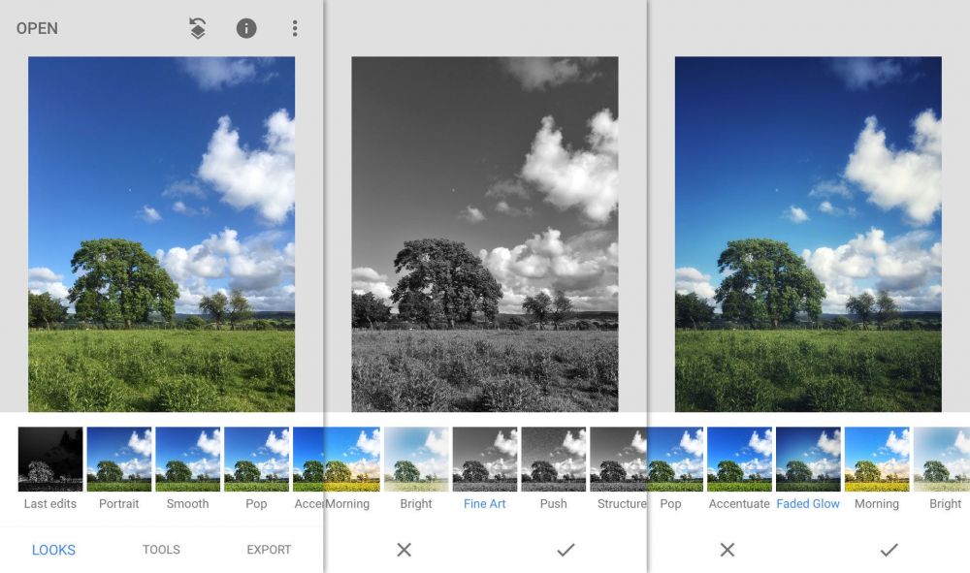Open the edit history stack icon
This screenshot has width=970, height=573.
pyautogui.click(x=197, y=28)
